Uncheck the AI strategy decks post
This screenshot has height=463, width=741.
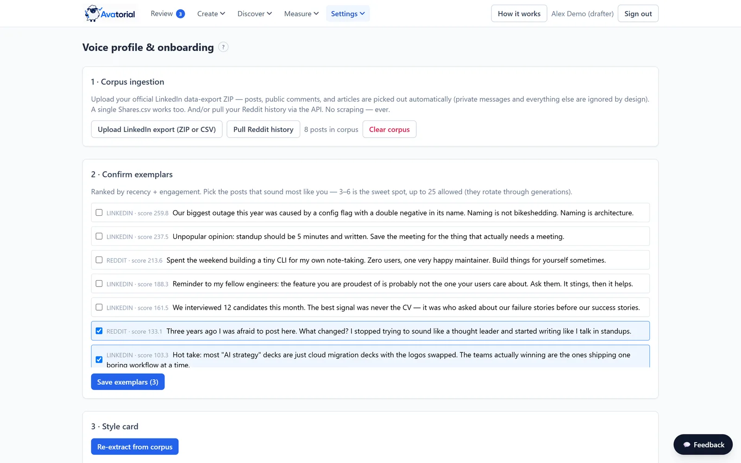click(99, 359)
